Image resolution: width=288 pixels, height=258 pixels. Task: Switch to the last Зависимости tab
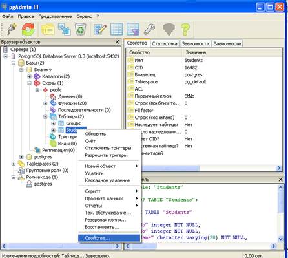[227, 43]
